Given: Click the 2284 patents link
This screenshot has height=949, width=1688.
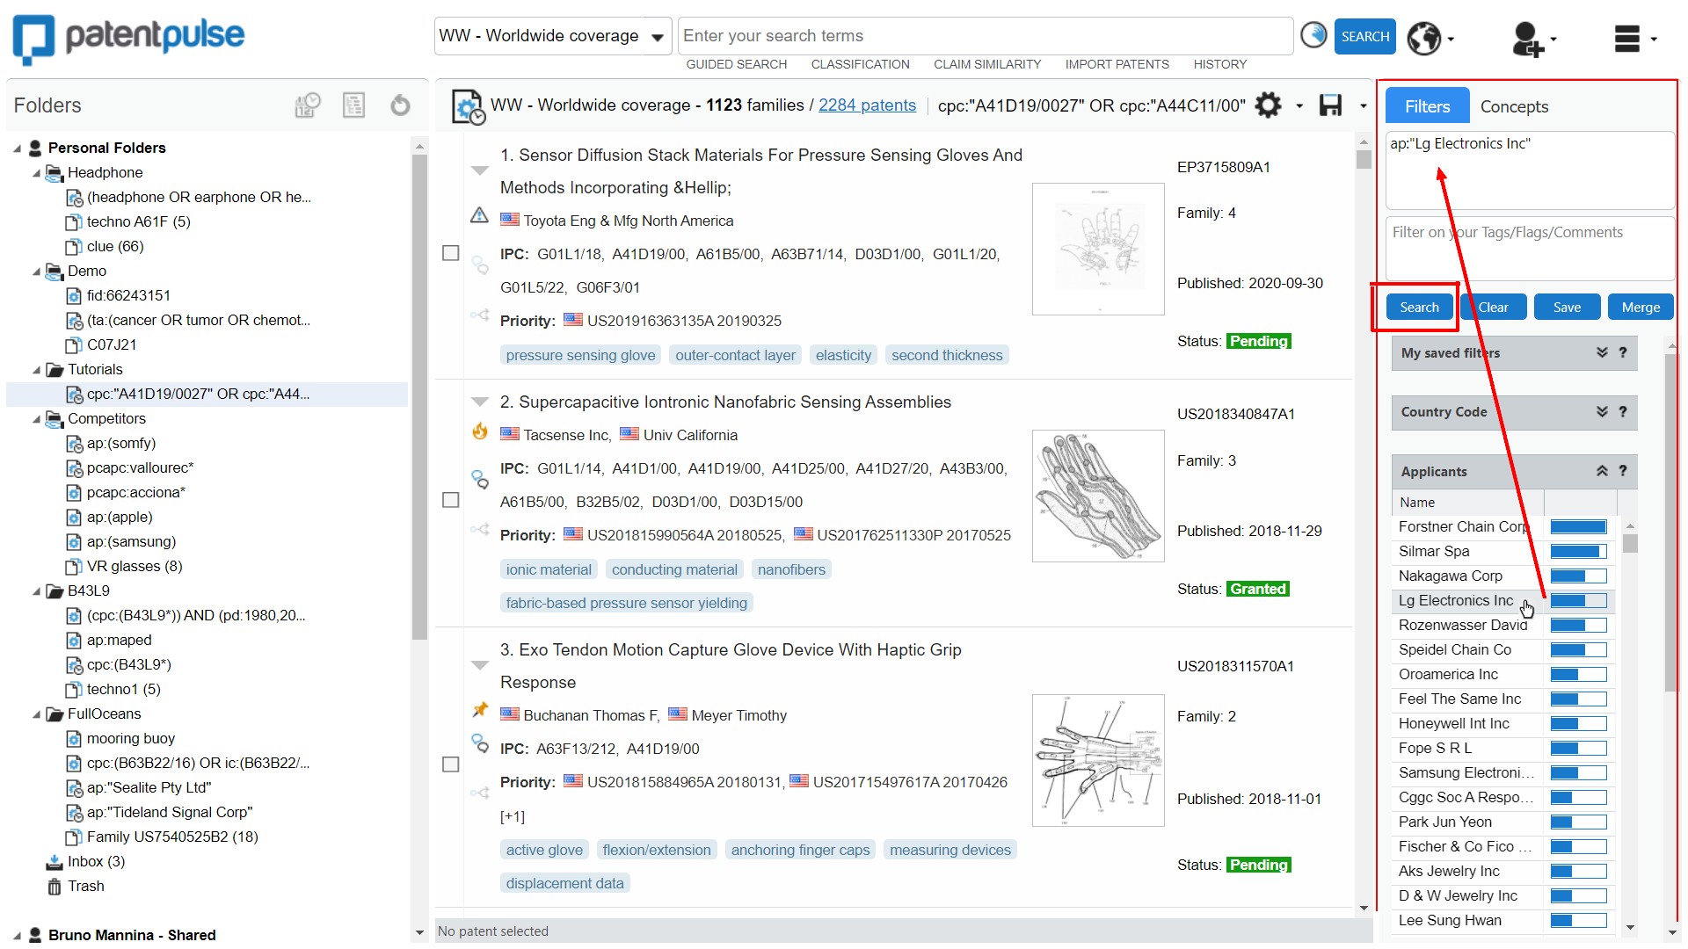Looking at the screenshot, I should 866,105.
